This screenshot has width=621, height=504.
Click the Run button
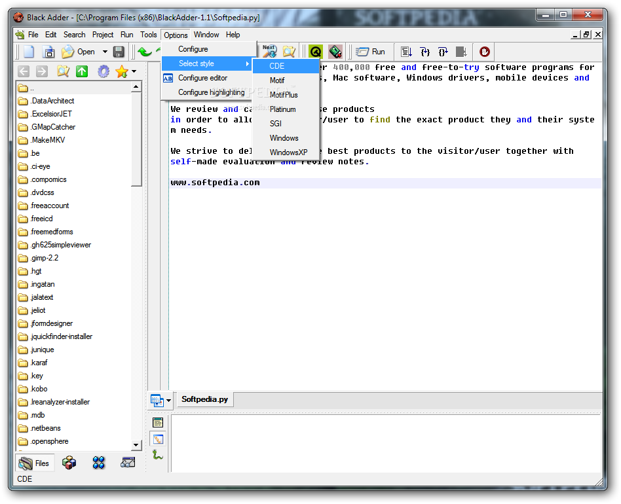point(371,52)
